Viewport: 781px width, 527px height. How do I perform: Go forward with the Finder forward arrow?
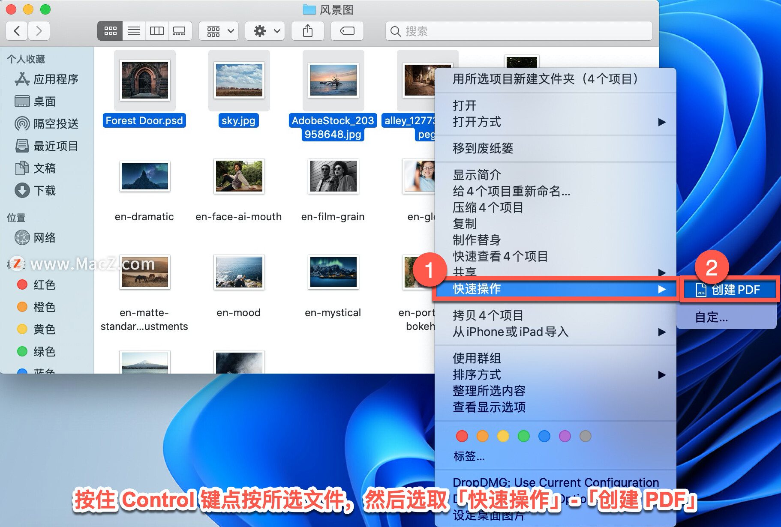[39, 31]
